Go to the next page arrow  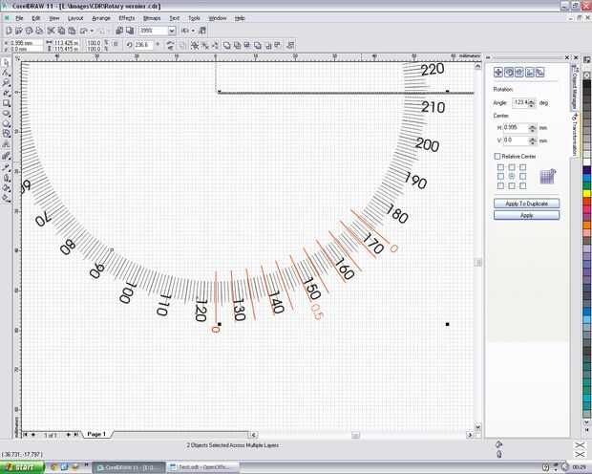(x=69, y=435)
